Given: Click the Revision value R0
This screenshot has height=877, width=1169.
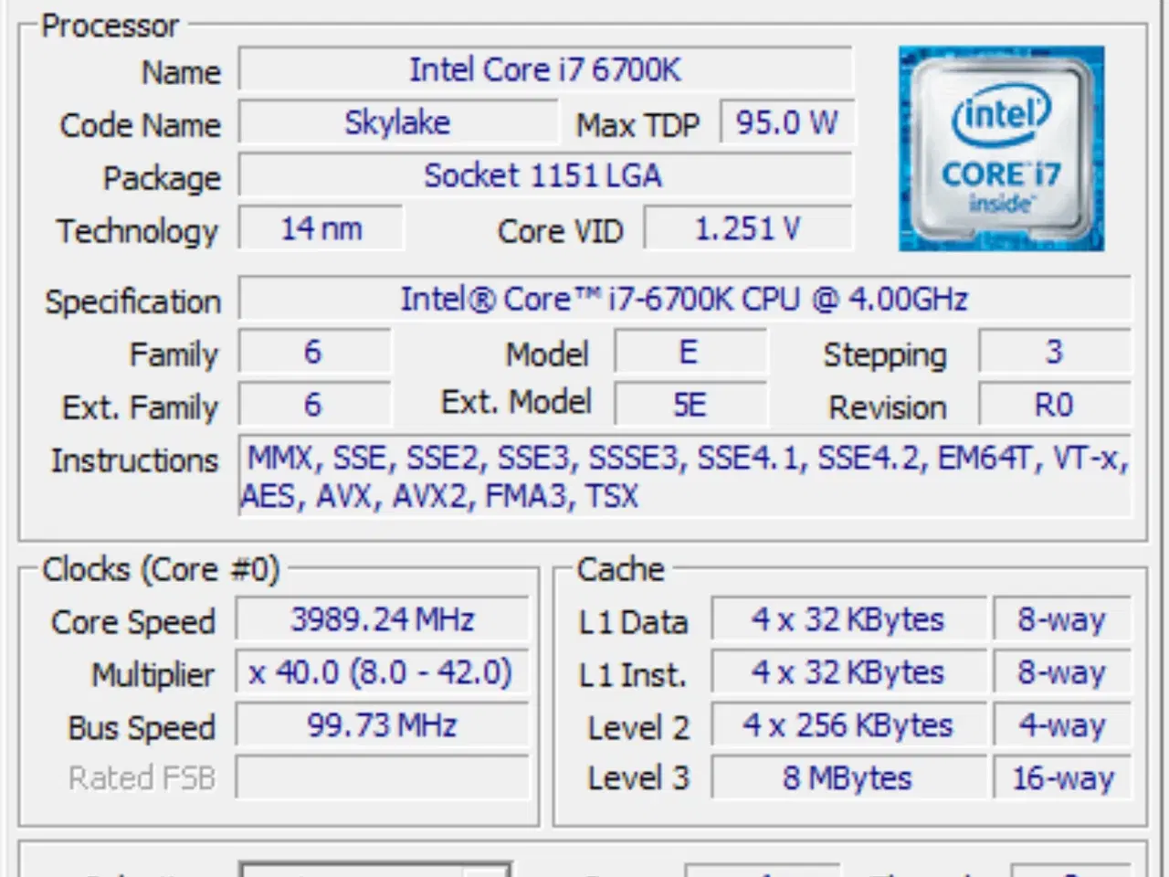Looking at the screenshot, I should click(x=1055, y=405).
